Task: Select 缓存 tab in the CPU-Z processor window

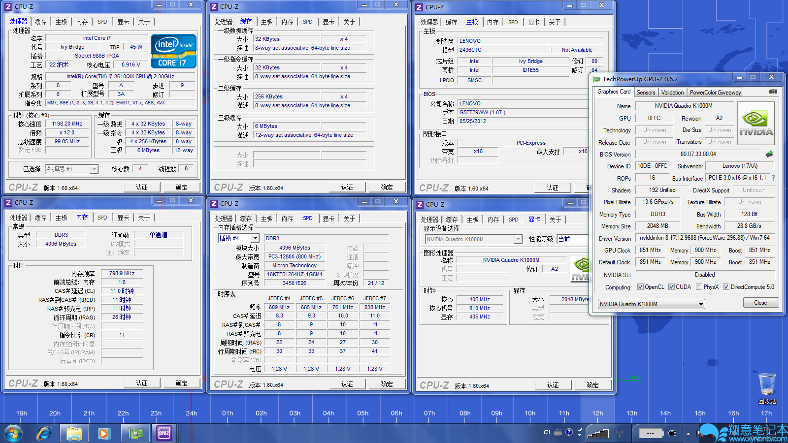Action: [41, 22]
